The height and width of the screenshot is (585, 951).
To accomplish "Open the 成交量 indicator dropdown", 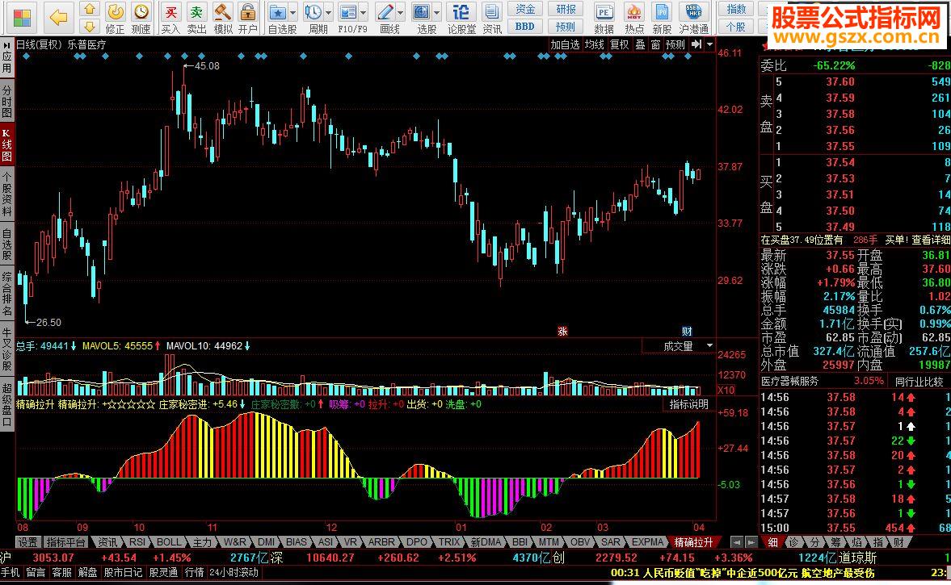I will pos(709,345).
